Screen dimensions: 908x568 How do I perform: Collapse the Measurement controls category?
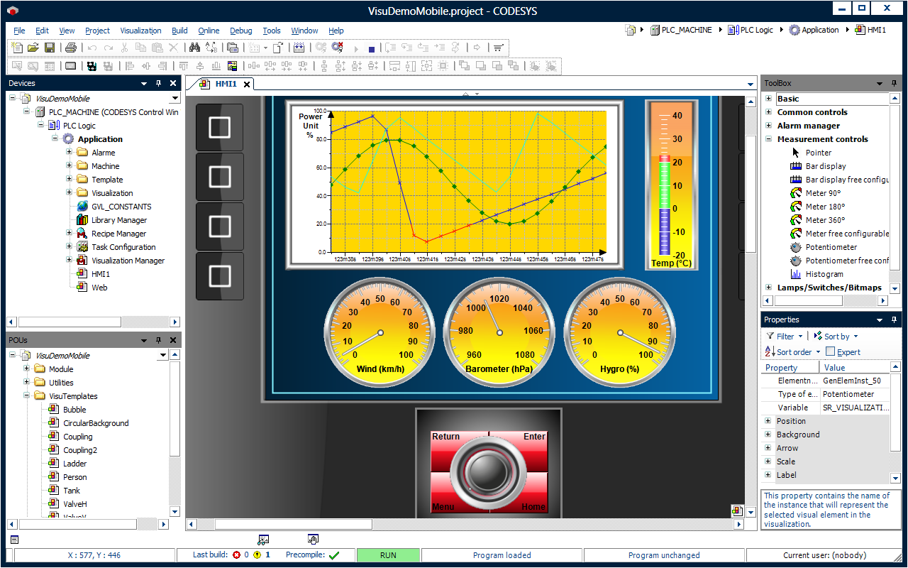tap(768, 139)
